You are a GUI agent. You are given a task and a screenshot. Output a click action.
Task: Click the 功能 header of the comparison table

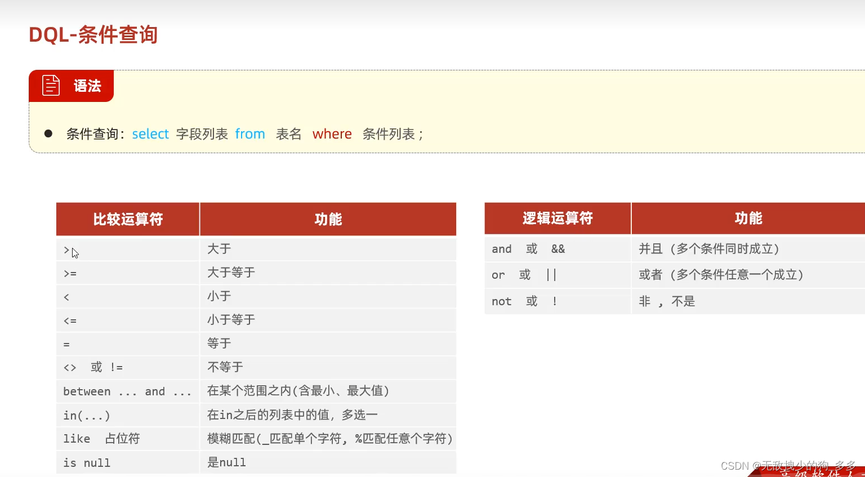tap(328, 219)
